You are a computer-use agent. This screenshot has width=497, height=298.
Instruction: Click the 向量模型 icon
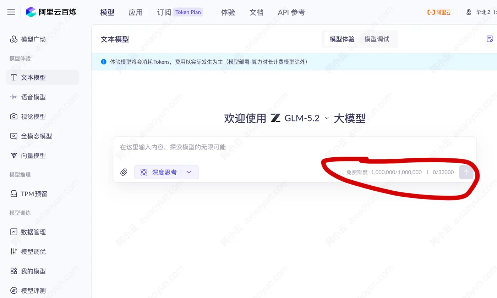[13, 156]
